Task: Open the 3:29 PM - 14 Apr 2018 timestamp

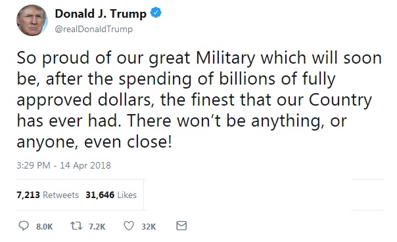Action: [64, 165]
